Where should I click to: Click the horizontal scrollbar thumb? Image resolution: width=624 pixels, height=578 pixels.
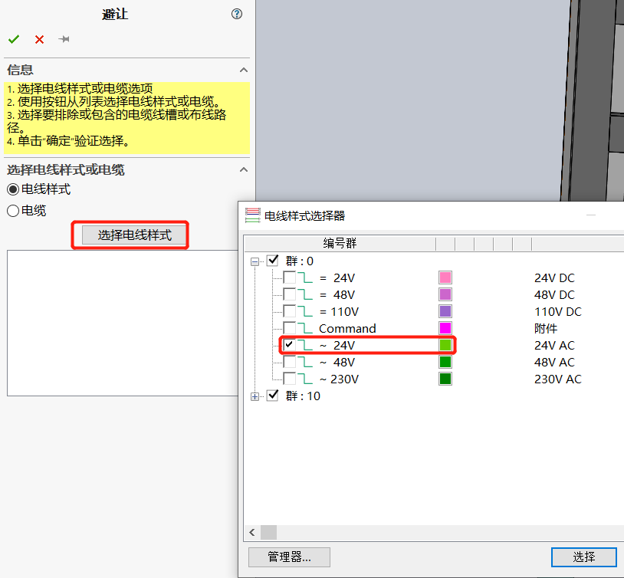coord(268,533)
